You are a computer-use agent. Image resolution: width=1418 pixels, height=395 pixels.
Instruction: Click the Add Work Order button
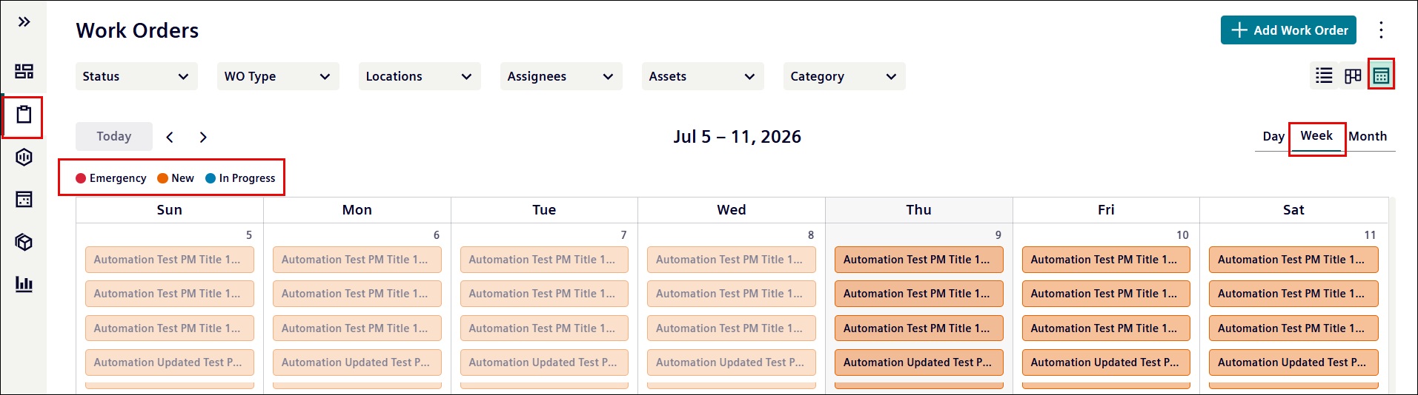coord(1288,30)
